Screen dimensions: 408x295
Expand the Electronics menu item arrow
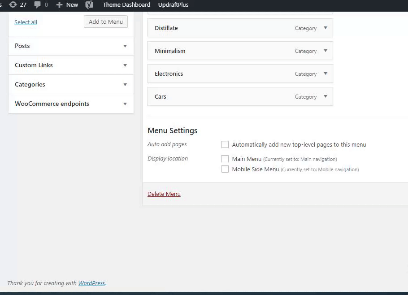[x=326, y=74]
